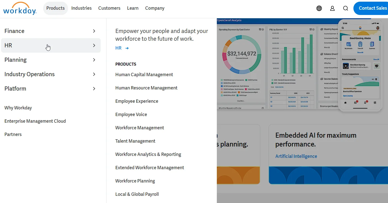The height and width of the screenshot is (203, 388).
Task: Select Industry Operations category
Action: (x=51, y=74)
